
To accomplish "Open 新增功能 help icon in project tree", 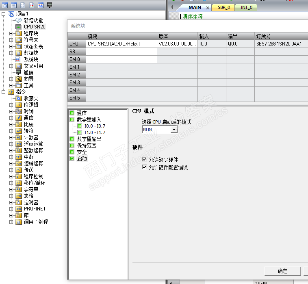I will [x=18, y=20].
